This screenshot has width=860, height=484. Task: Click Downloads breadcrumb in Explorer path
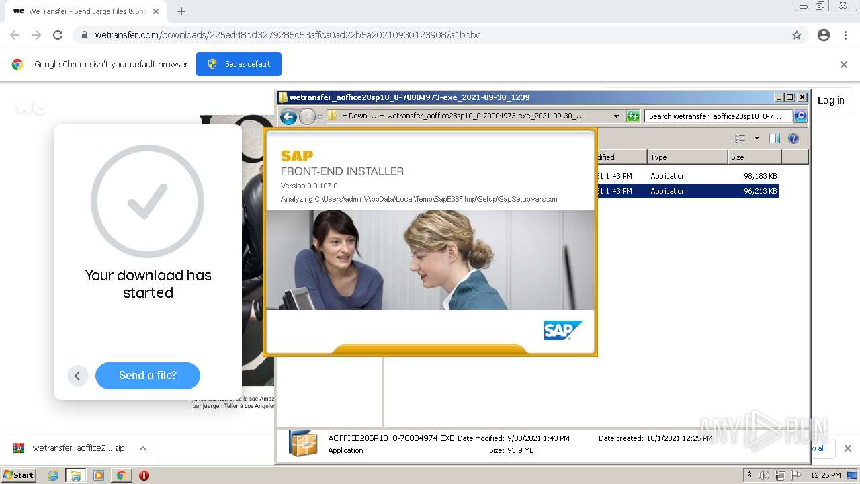(363, 116)
